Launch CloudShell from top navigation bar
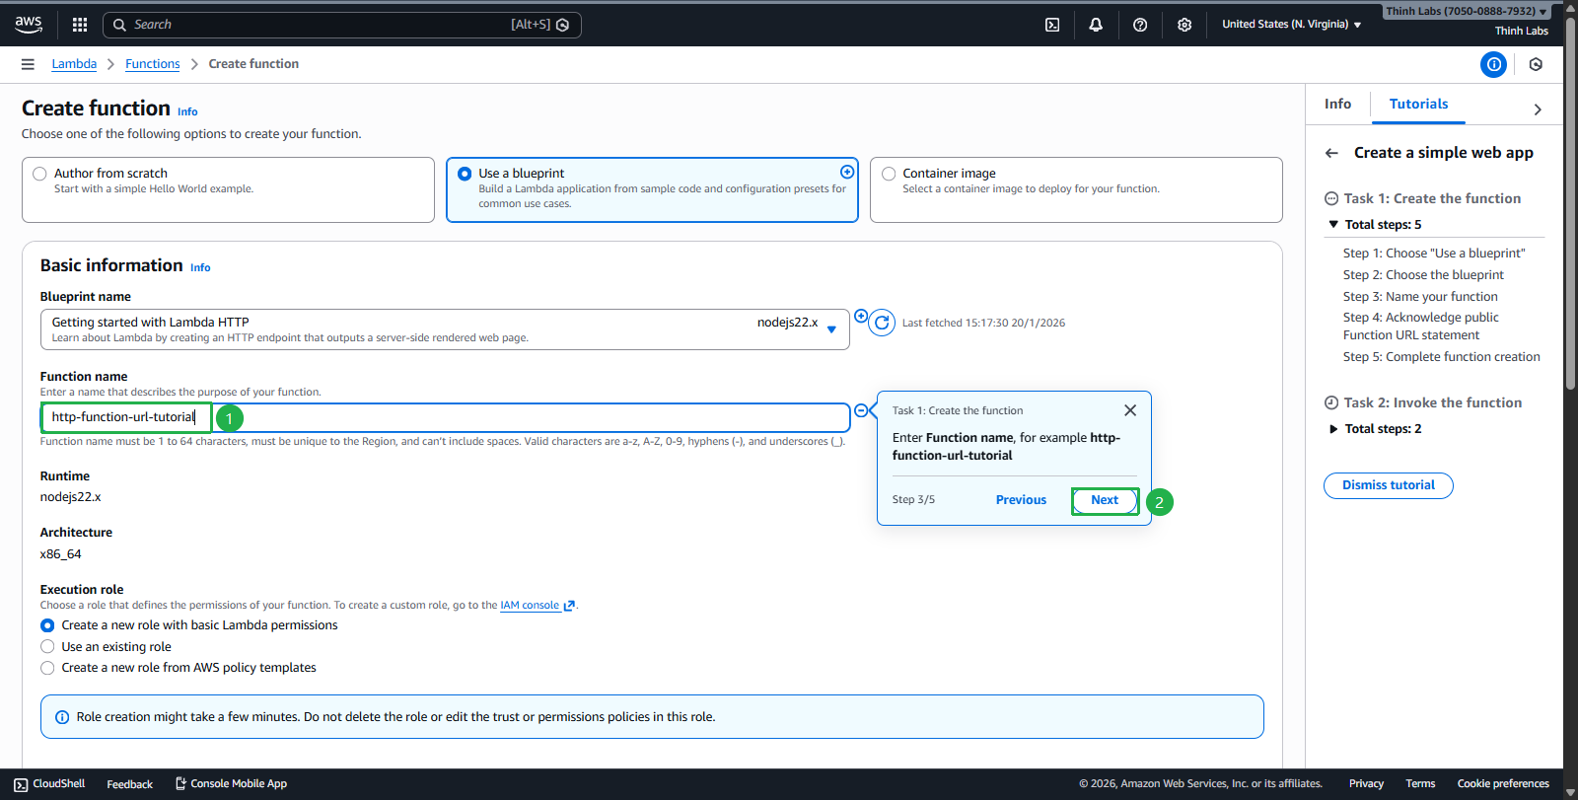This screenshot has width=1578, height=800. pos(1052,25)
